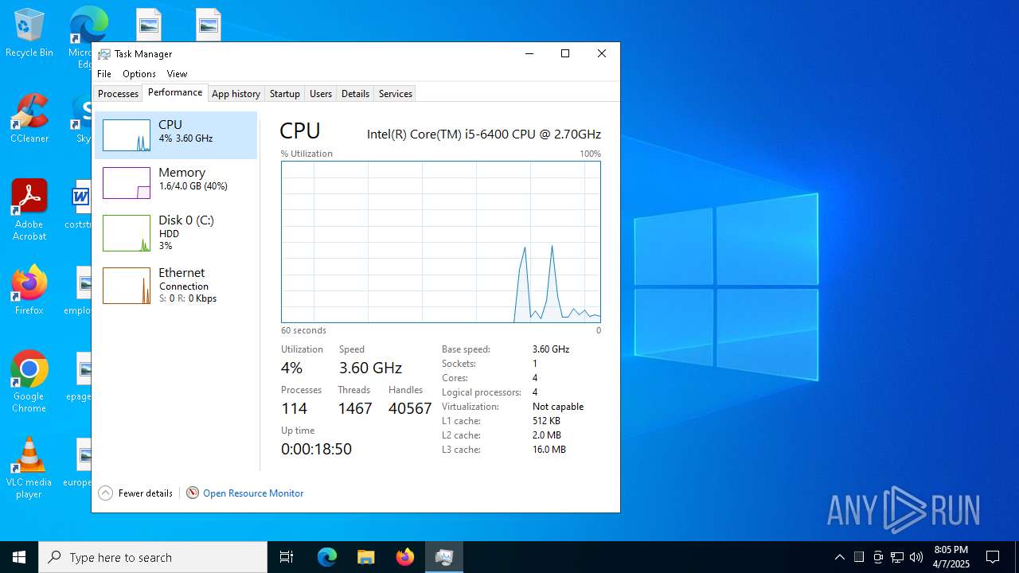Click the Task Manager taskbar button
The width and height of the screenshot is (1019, 573).
(x=444, y=557)
